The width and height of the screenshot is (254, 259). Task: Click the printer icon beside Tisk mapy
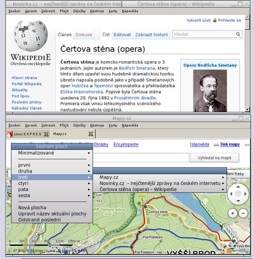pos(216,145)
